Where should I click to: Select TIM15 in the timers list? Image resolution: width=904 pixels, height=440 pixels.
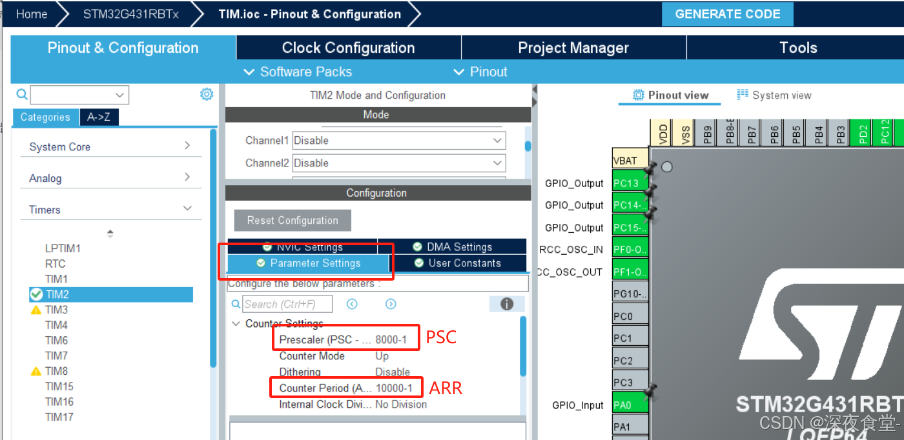59,386
